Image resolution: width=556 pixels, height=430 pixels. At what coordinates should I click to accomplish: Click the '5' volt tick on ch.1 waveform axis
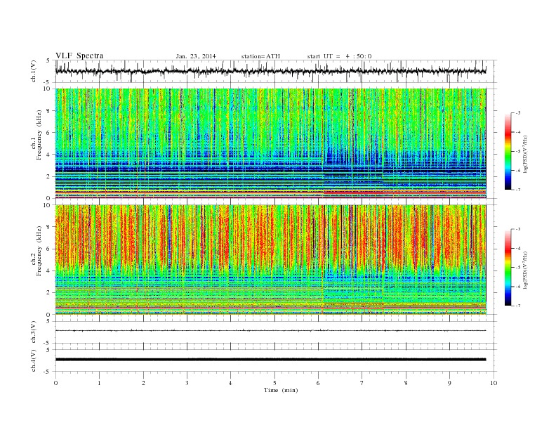(48, 60)
